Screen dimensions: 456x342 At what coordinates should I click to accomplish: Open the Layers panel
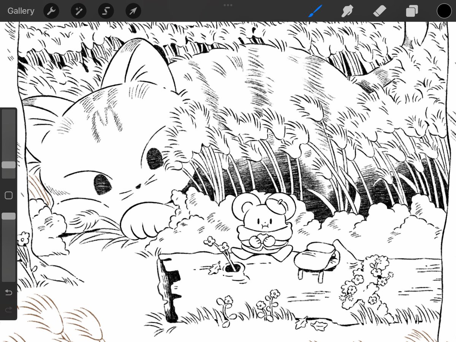[x=412, y=11]
